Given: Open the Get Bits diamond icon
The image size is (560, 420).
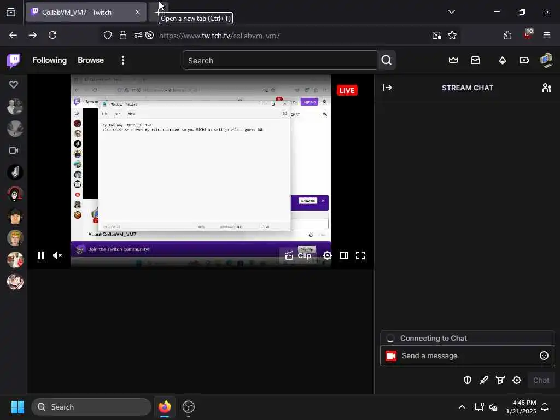Looking at the screenshot, I should click(x=502, y=60).
